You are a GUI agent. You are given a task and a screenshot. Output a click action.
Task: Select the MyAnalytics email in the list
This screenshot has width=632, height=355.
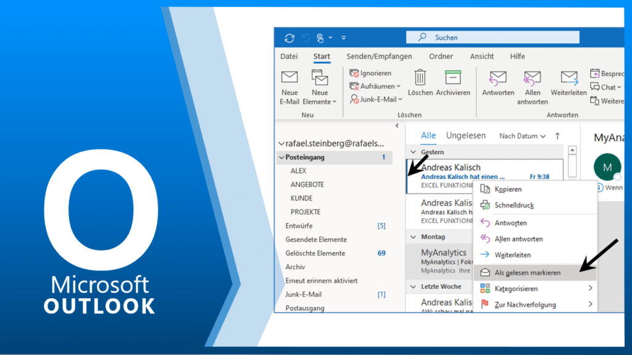pyautogui.click(x=439, y=261)
